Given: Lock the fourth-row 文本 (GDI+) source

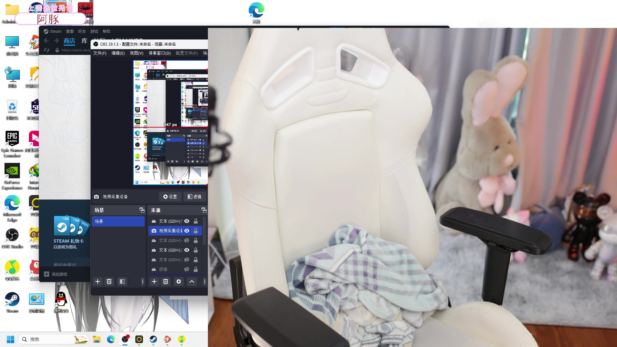Looking at the screenshot, I should point(196,250).
